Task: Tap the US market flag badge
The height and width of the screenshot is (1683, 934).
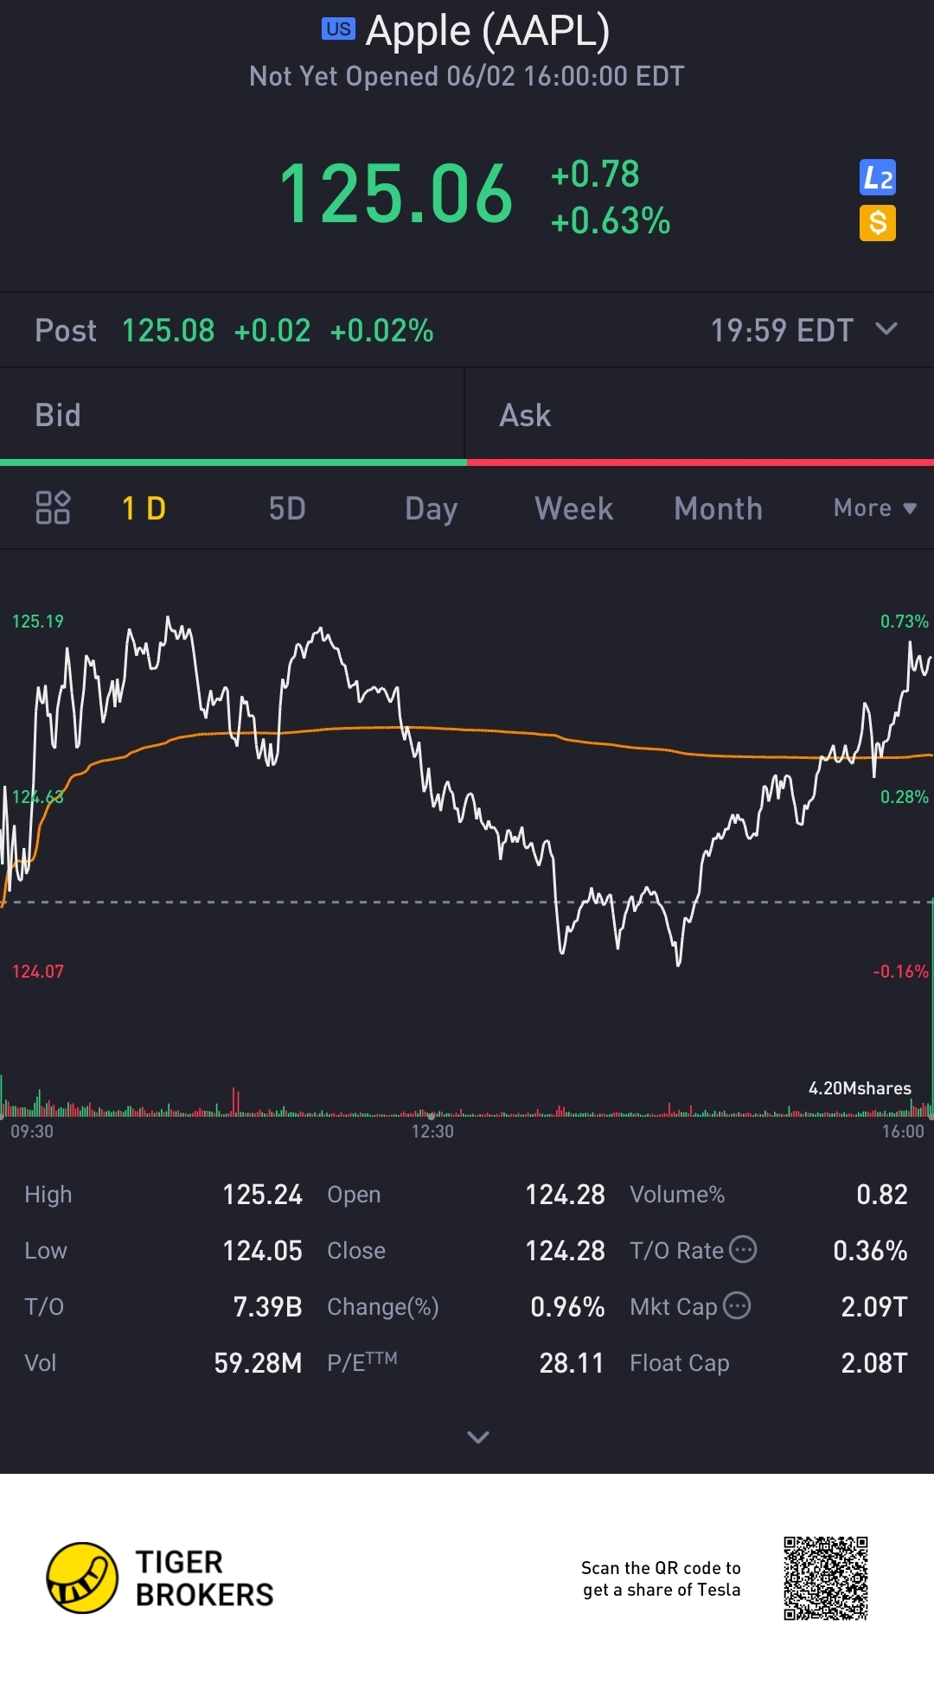Action: point(338,29)
